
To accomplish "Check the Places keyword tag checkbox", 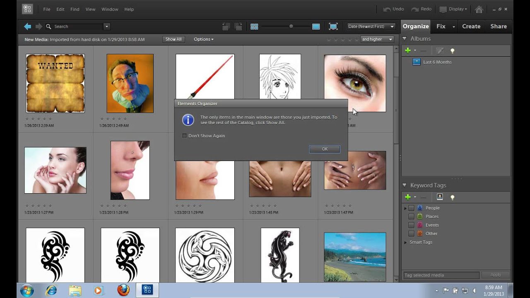I will point(411,216).
